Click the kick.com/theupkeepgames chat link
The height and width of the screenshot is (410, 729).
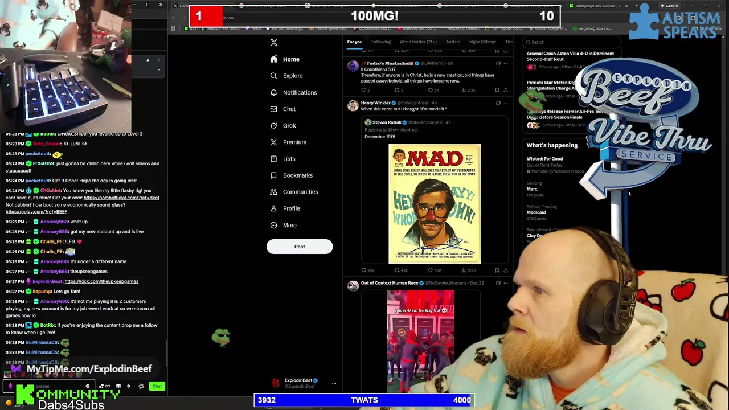point(101,281)
